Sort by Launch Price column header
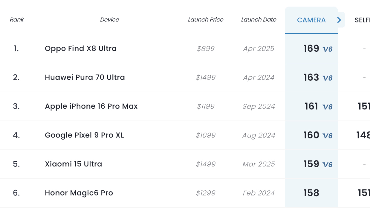This screenshot has width=370, height=208. pos(206,20)
